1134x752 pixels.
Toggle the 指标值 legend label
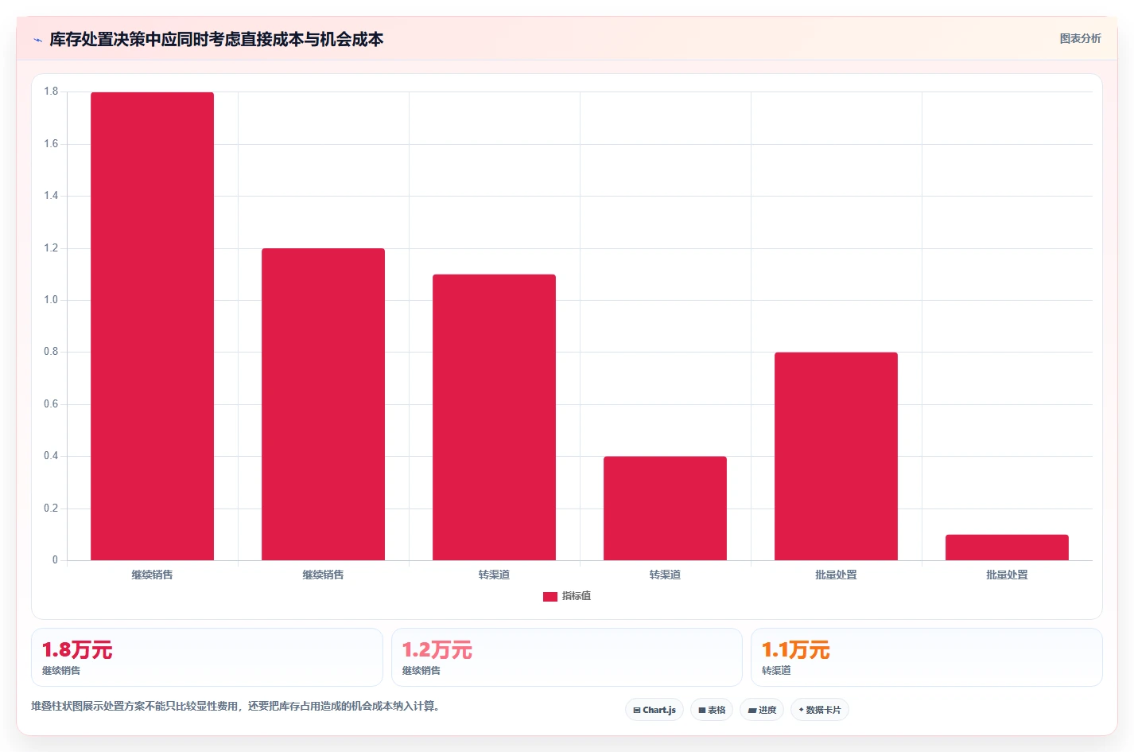point(577,596)
